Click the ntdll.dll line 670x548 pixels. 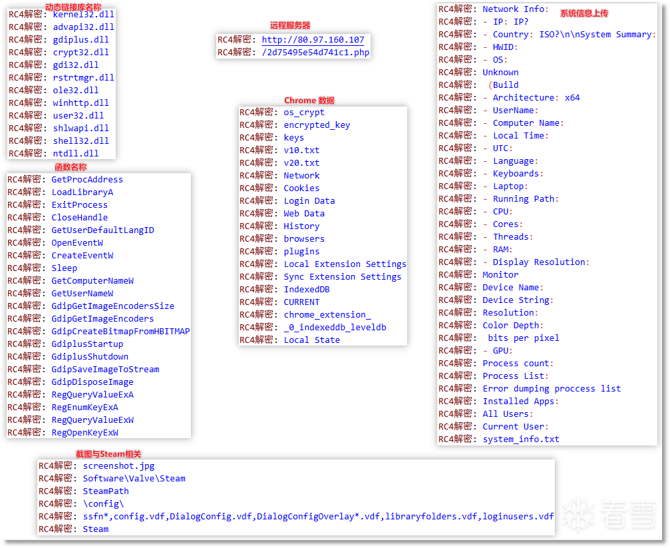(x=75, y=154)
